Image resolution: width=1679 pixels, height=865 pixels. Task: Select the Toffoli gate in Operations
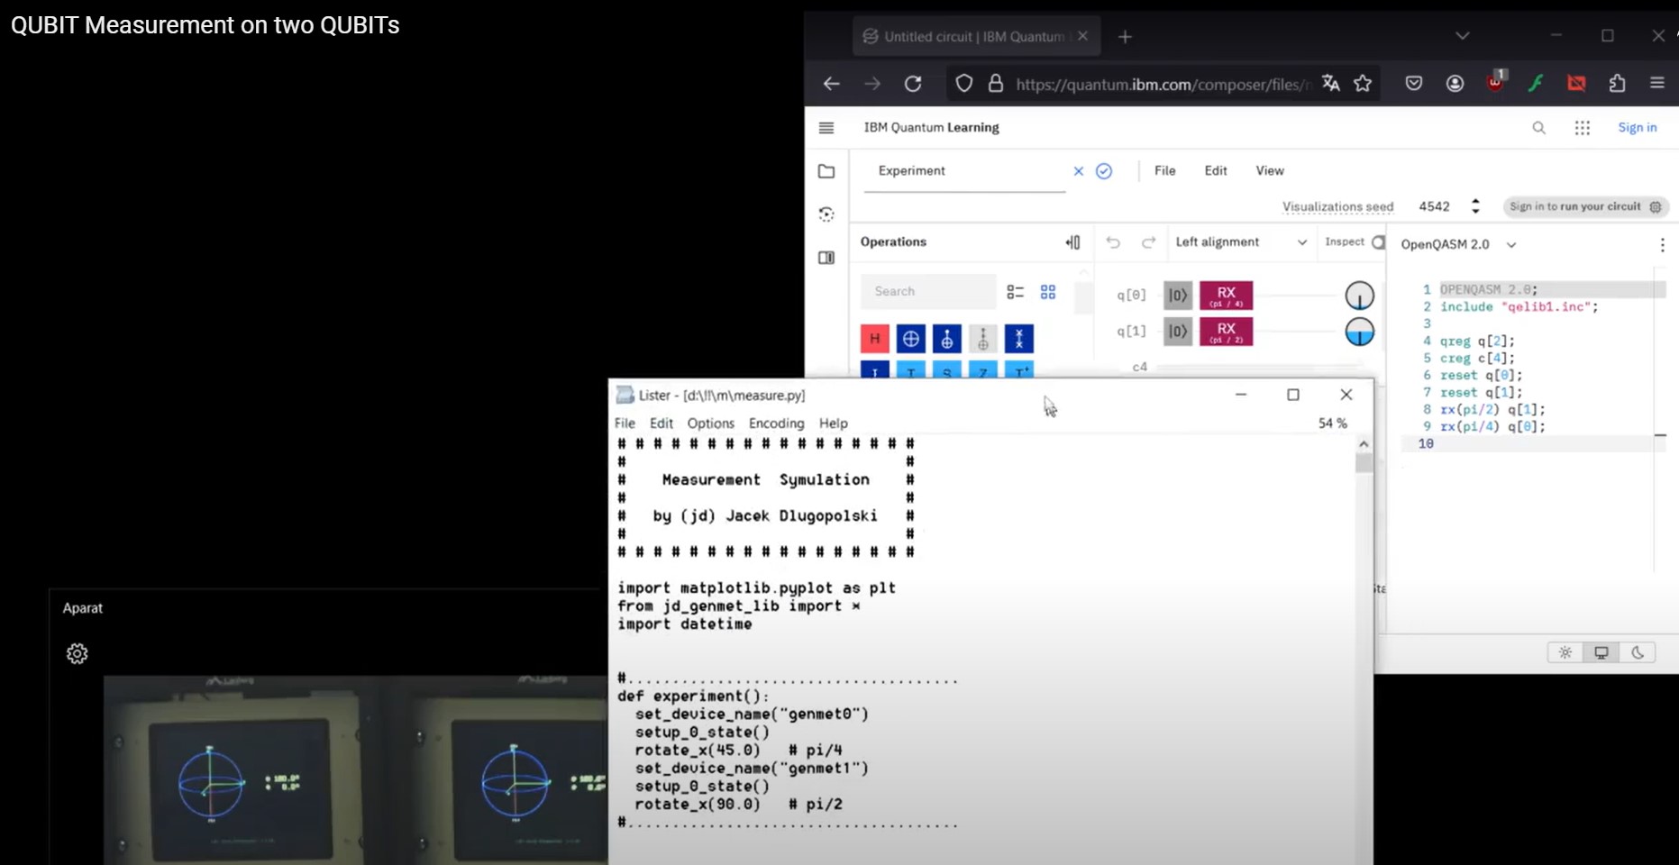[x=947, y=339]
